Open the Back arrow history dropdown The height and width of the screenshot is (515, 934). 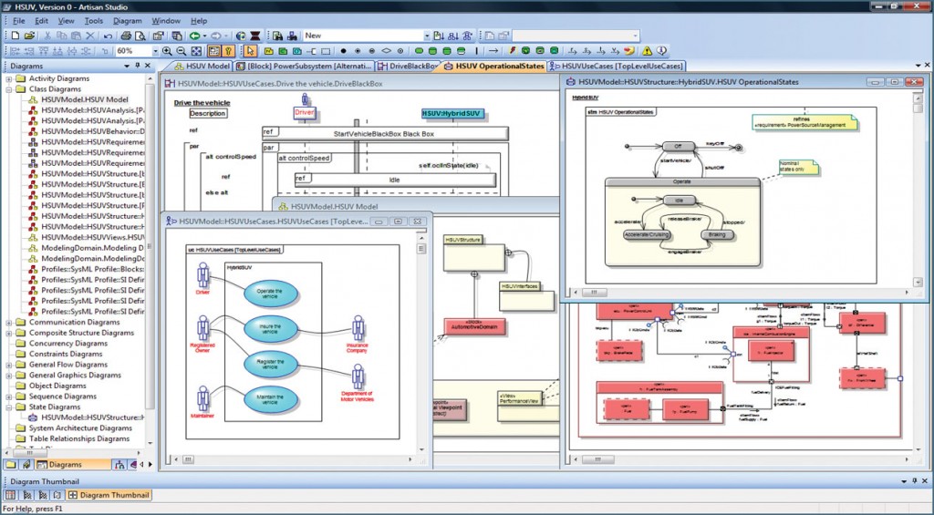pos(204,36)
